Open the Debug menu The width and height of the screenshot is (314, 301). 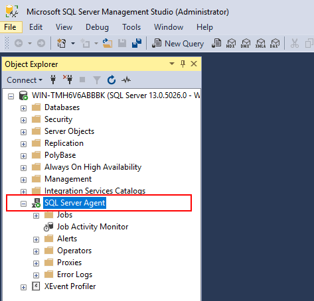(97, 27)
